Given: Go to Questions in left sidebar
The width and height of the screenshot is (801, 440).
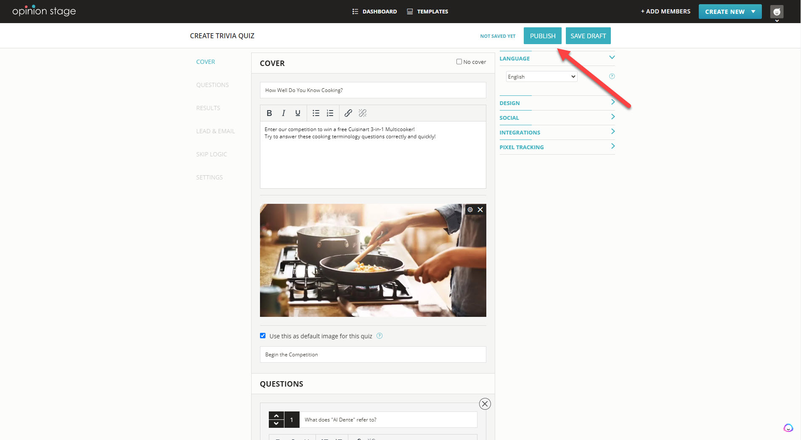Looking at the screenshot, I should [x=212, y=85].
